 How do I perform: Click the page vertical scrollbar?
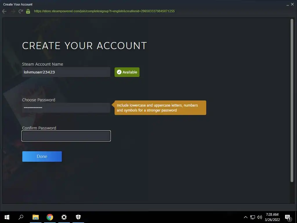coord(292,100)
